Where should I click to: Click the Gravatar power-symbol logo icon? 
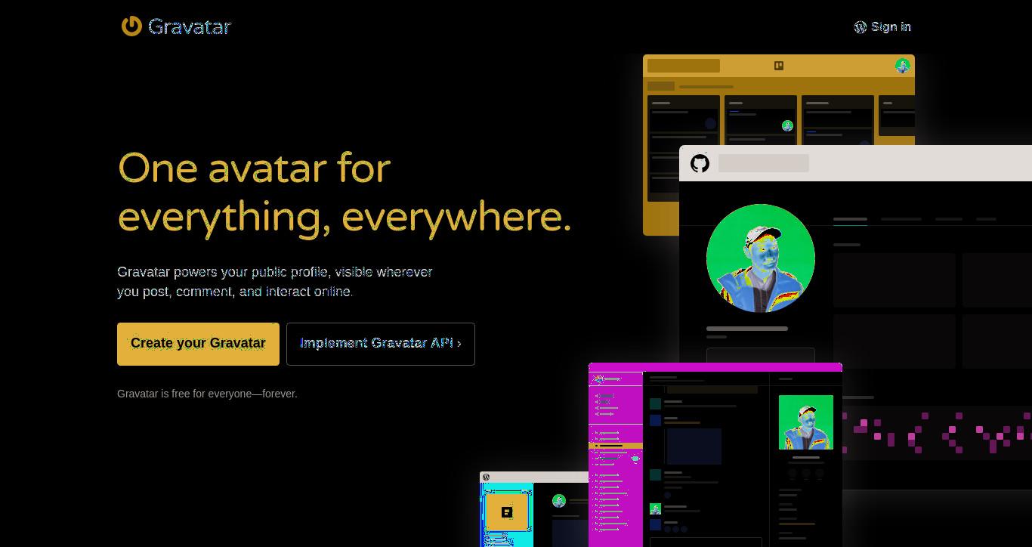click(131, 26)
